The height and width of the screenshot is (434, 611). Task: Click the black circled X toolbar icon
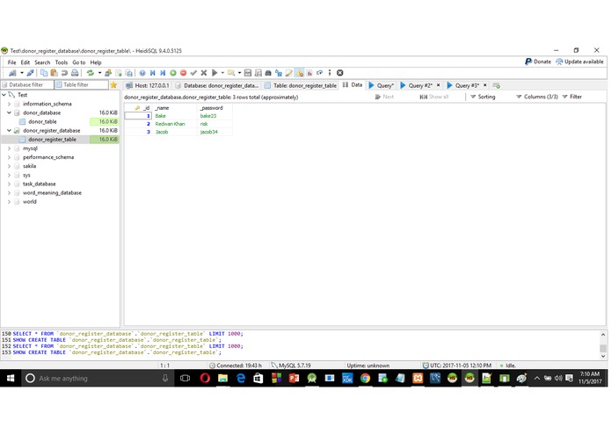(x=340, y=73)
